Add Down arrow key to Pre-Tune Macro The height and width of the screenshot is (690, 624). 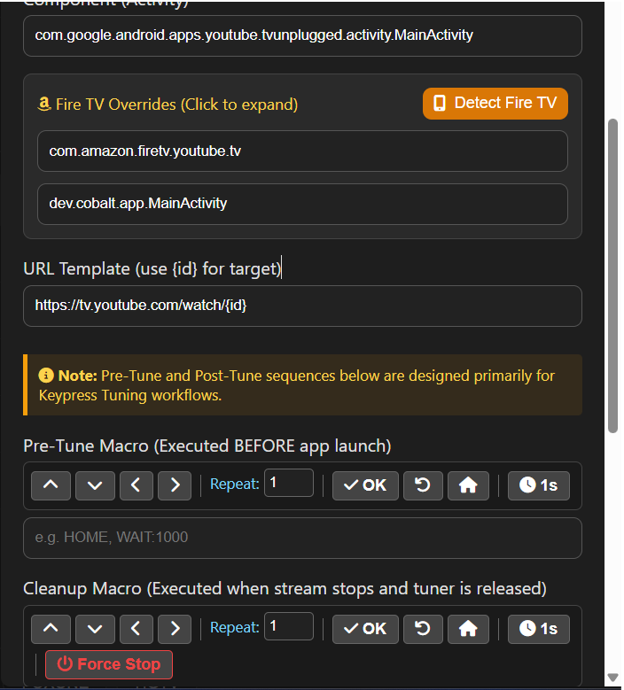pyautogui.click(x=95, y=485)
